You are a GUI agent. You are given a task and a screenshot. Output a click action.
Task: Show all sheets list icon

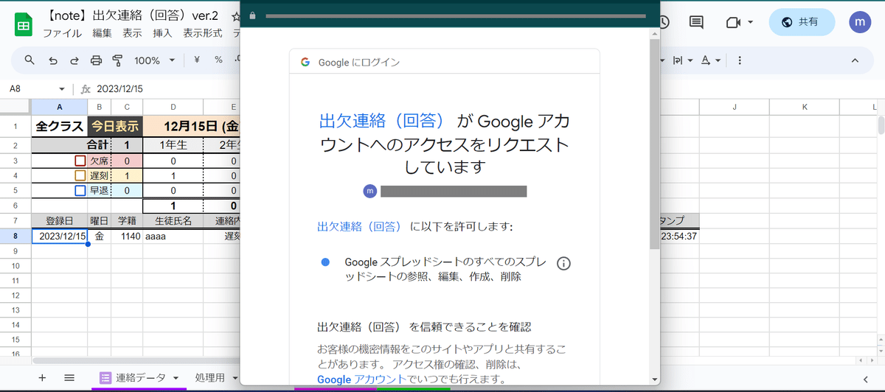[69, 378]
